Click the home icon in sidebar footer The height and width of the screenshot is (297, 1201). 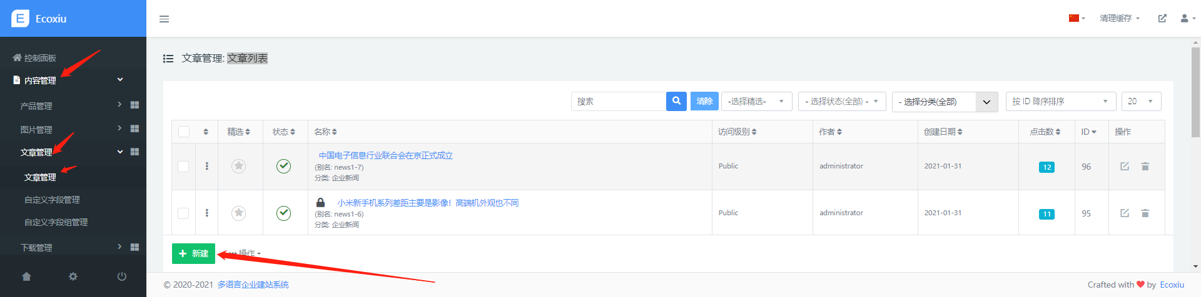tap(26, 276)
